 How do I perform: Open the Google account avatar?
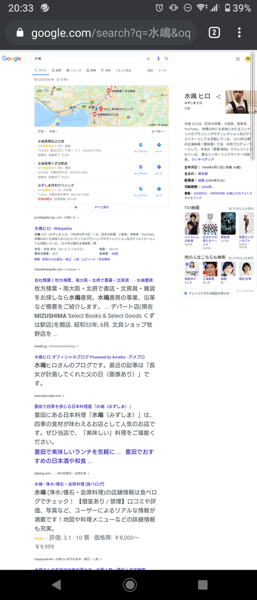coord(248,59)
